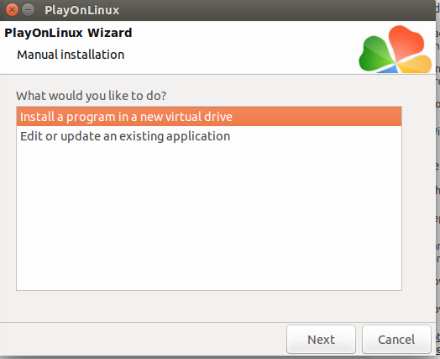Screen dimensions: 440x359
Task: Go forward with the Next button
Action: [x=321, y=340]
